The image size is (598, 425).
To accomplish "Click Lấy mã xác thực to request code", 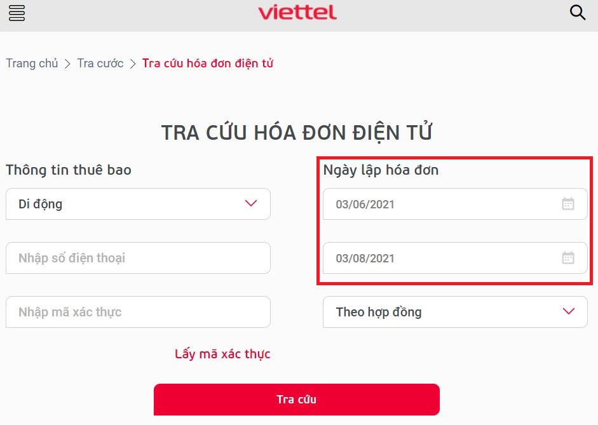I will click(222, 354).
